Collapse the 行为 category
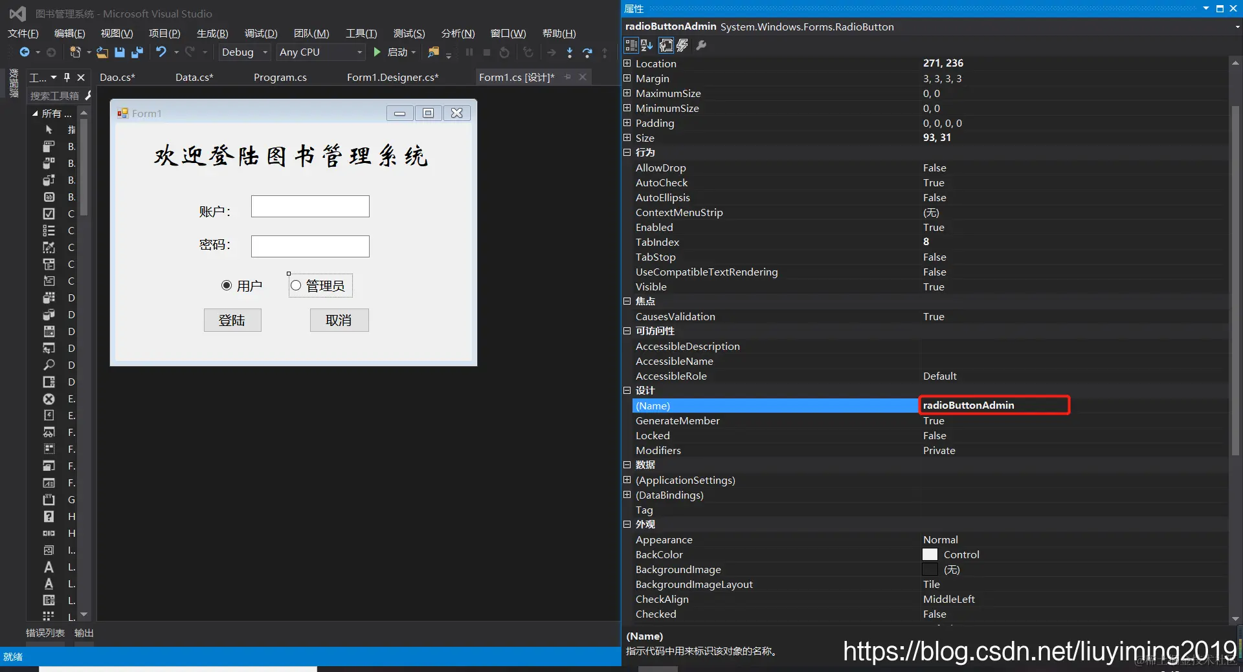The height and width of the screenshot is (672, 1243). click(627, 153)
